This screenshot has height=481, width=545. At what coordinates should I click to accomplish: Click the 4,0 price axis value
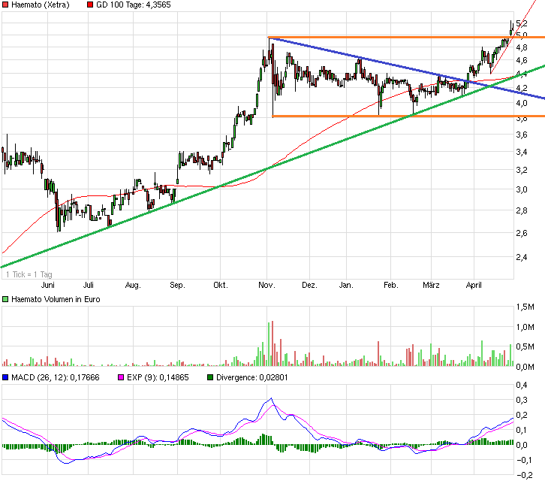[x=522, y=103]
